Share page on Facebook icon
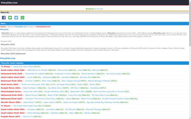The image size is (191, 119). coord(4,17)
